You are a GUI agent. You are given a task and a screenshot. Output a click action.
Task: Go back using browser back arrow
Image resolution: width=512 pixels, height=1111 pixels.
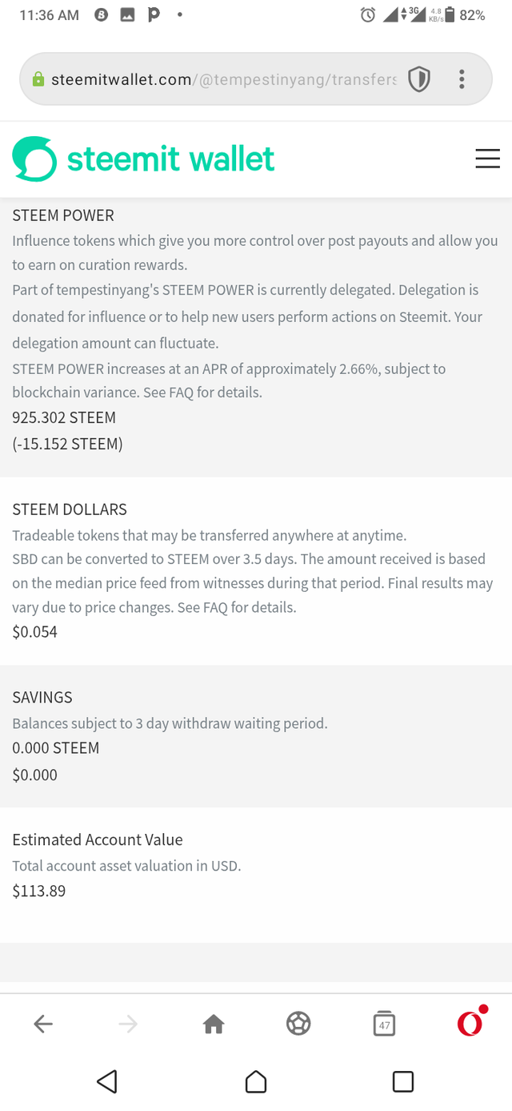[x=43, y=1023]
